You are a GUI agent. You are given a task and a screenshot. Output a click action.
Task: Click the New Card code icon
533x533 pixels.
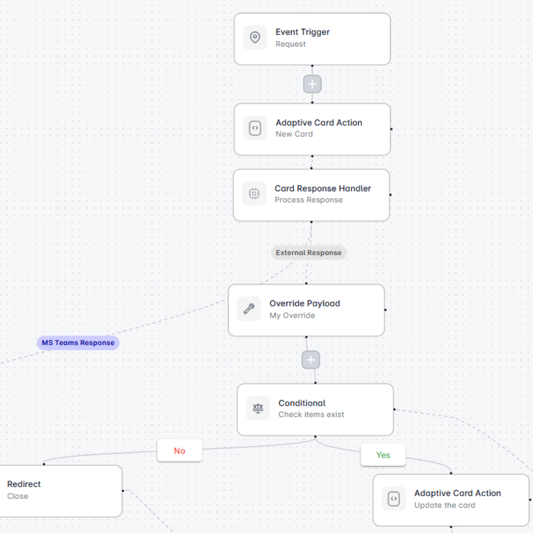tap(255, 128)
